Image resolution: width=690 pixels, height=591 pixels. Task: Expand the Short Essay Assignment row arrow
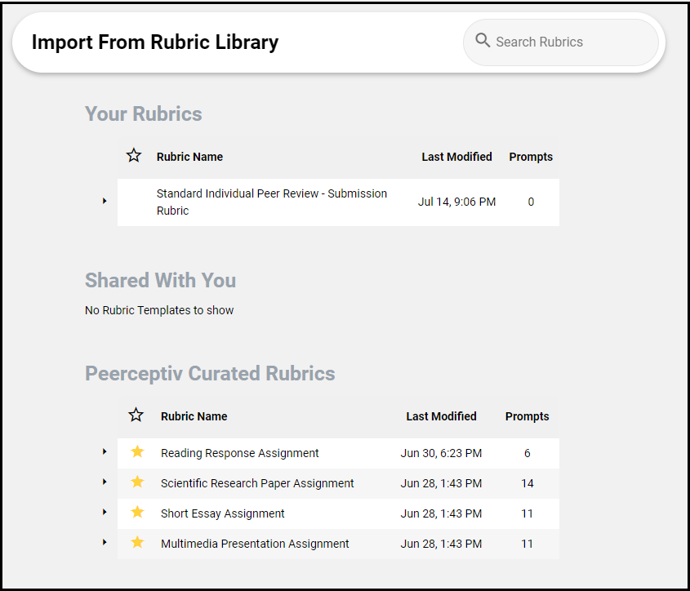[x=105, y=512]
